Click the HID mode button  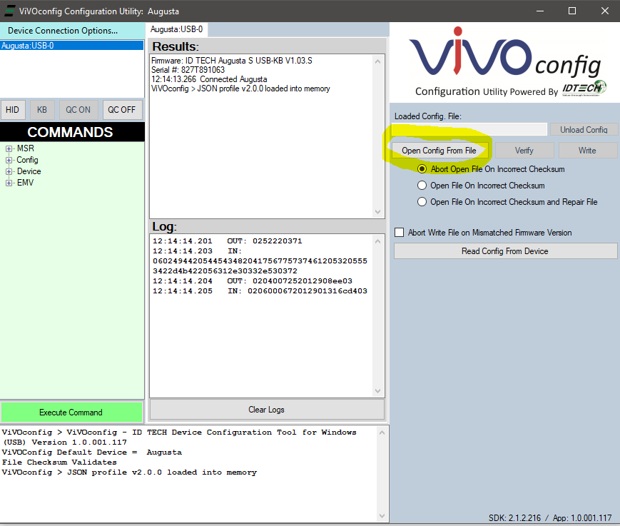[12, 110]
